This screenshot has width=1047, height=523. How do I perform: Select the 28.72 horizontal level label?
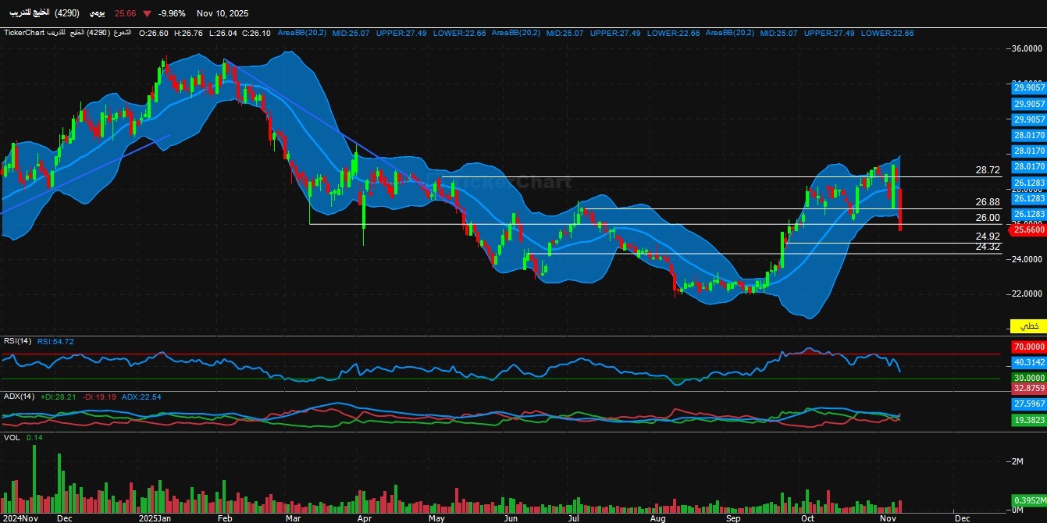coord(988,169)
